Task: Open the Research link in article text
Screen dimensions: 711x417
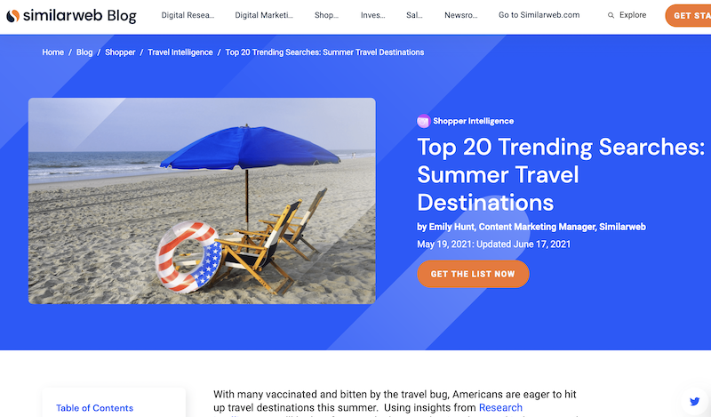Action: pyautogui.click(x=500, y=407)
